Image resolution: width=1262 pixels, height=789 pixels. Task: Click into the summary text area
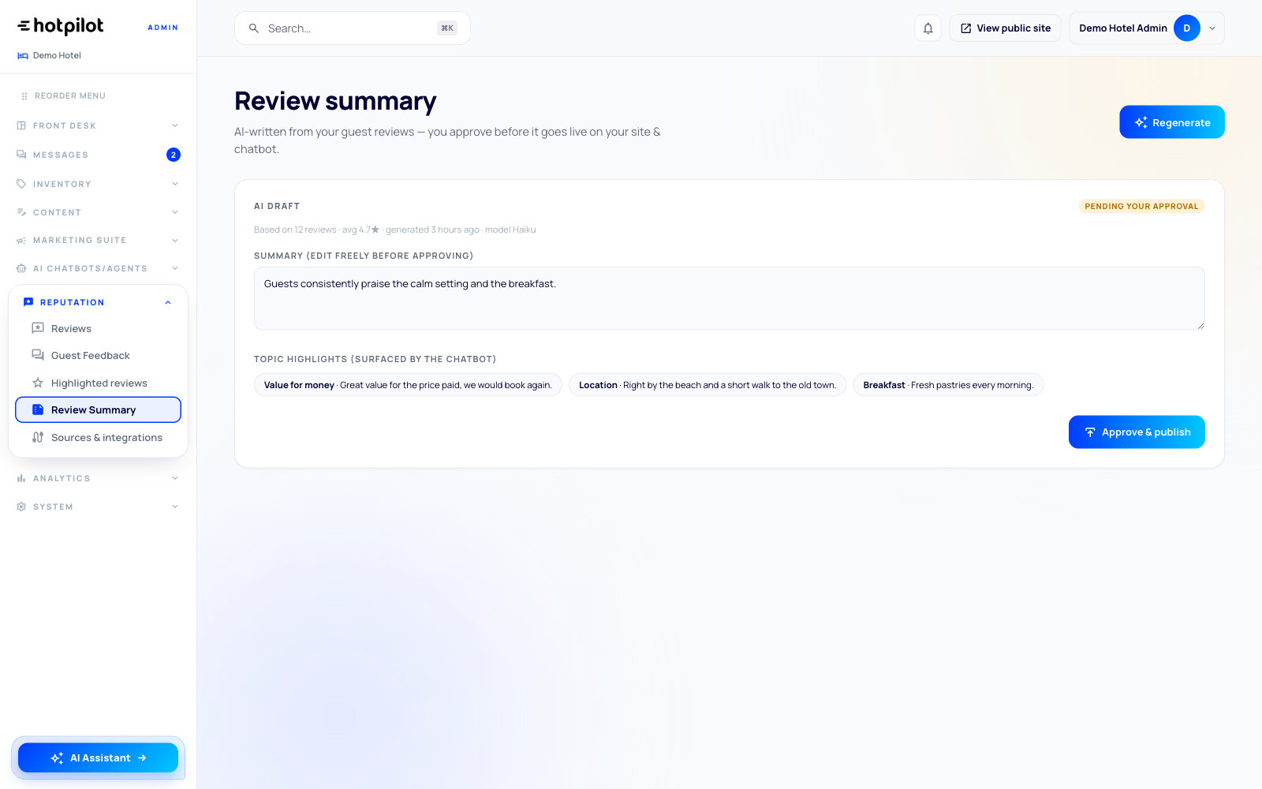coord(730,298)
